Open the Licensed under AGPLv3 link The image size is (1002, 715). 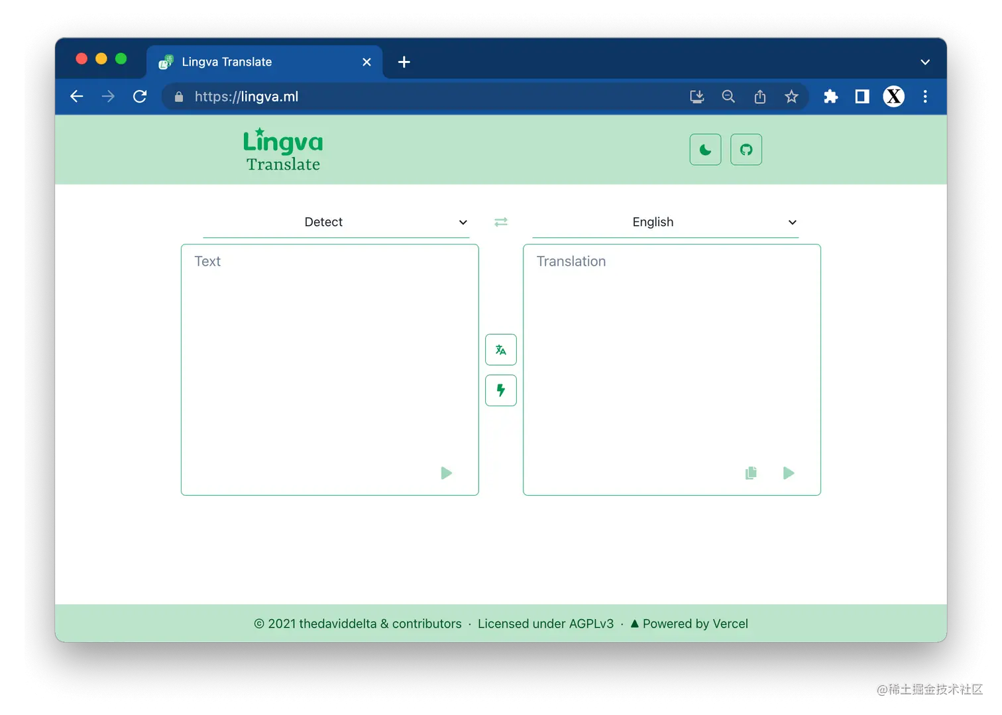coord(545,624)
